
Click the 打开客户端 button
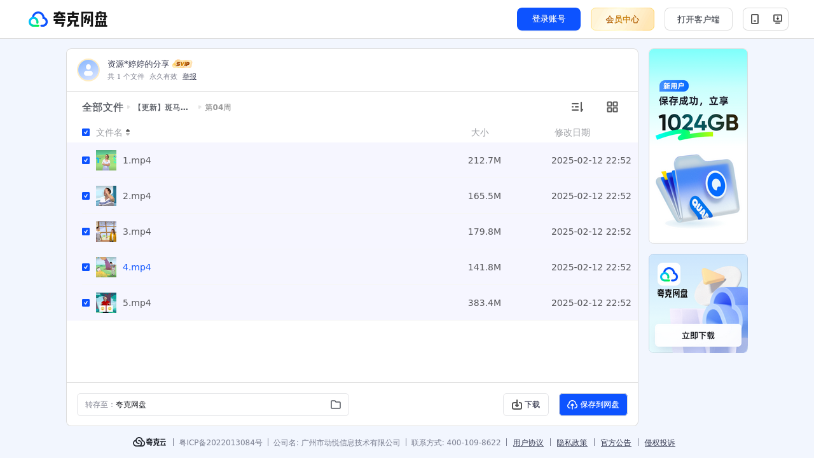pos(698,19)
